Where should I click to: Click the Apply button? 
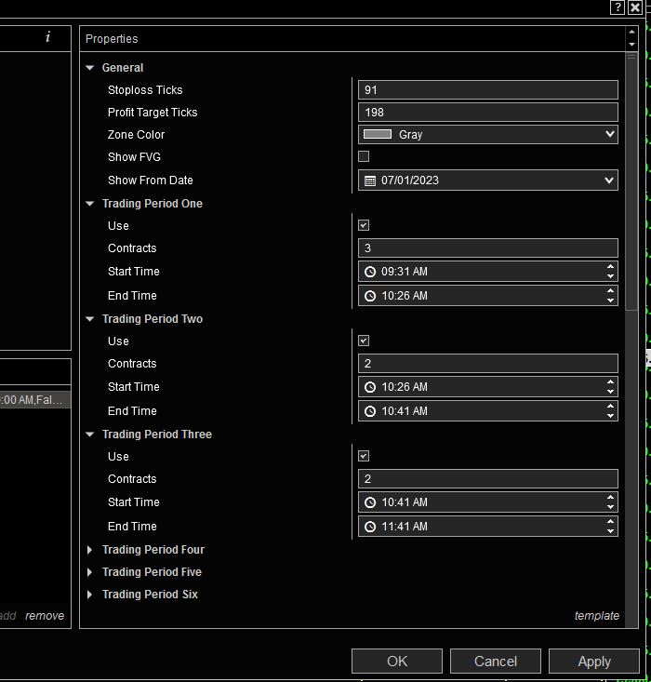[x=594, y=662]
